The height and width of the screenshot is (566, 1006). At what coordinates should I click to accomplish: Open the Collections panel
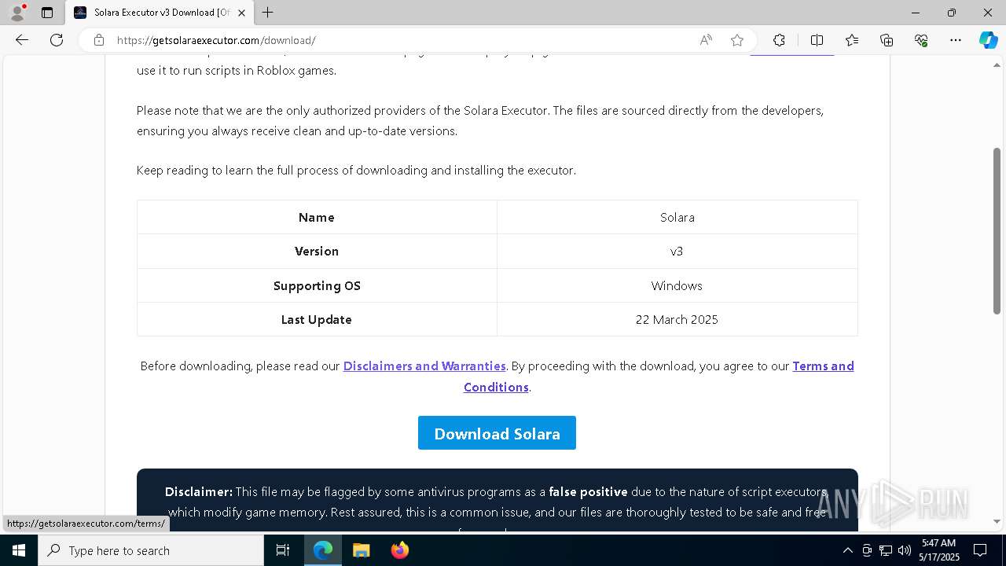click(887, 40)
